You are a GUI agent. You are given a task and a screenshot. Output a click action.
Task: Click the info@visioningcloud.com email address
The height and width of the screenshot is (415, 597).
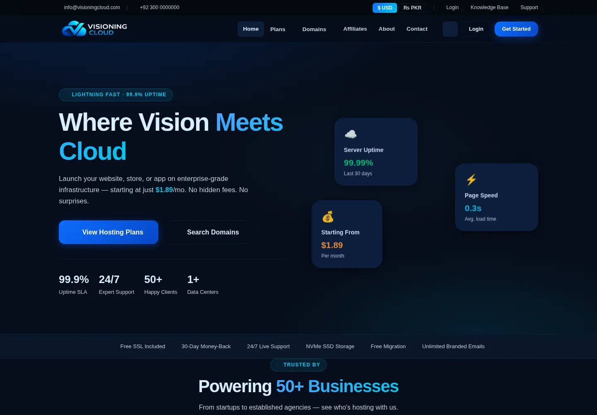[92, 7]
